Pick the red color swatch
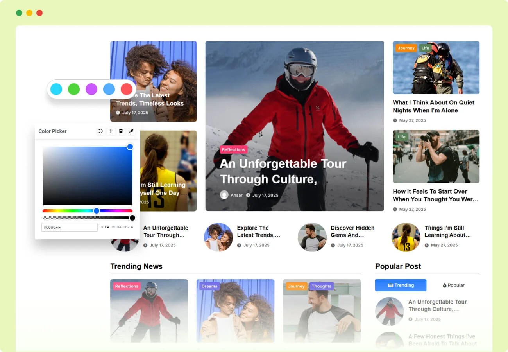This screenshot has width=508, height=352. click(x=127, y=89)
